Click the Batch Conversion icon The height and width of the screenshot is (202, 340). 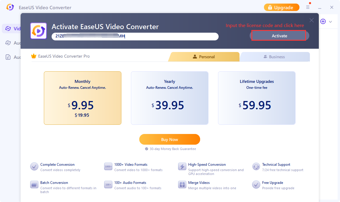tap(34, 184)
